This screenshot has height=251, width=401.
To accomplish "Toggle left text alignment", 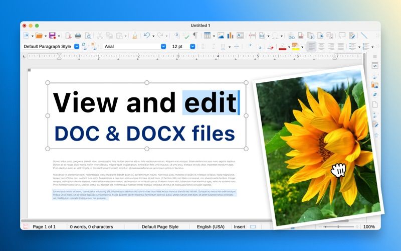I will pyautogui.click(x=311, y=46).
